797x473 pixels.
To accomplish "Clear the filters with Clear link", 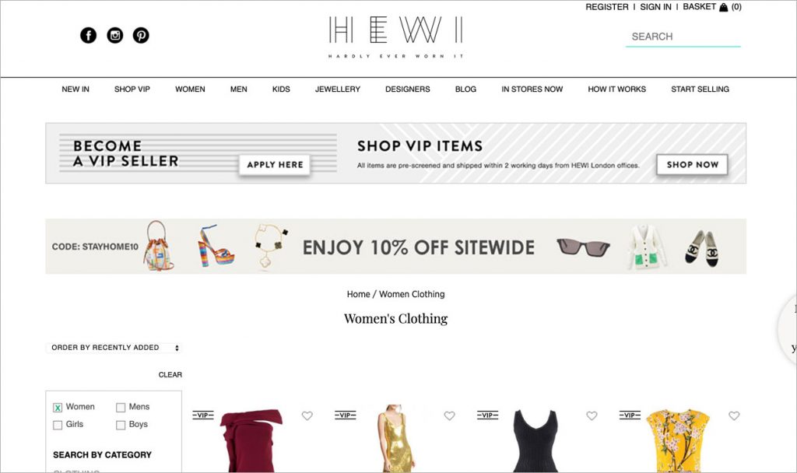I will point(170,374).
